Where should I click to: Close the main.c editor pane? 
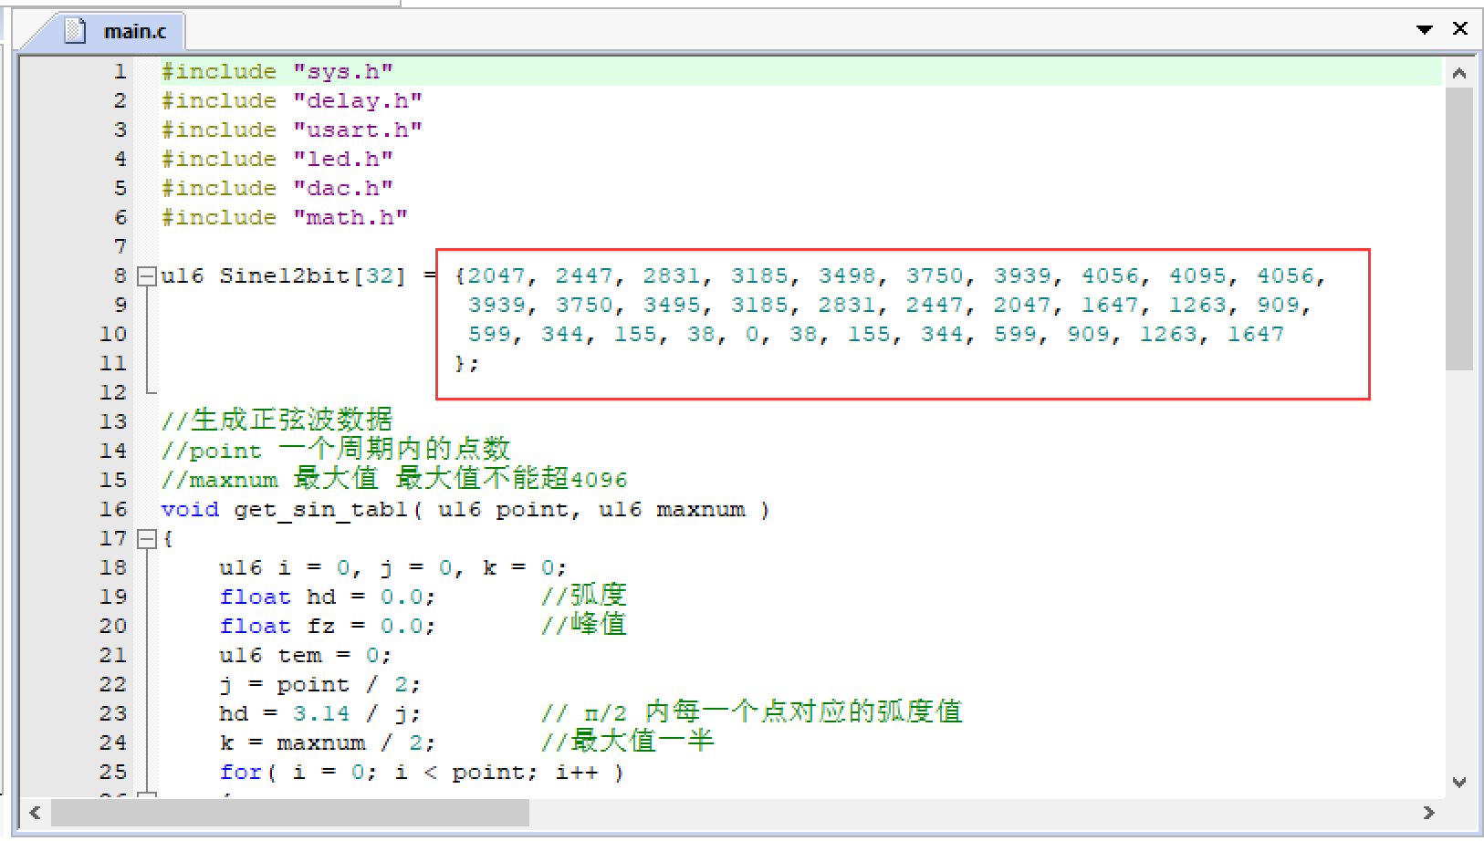pyautogui.click(x=1460, y=29)
